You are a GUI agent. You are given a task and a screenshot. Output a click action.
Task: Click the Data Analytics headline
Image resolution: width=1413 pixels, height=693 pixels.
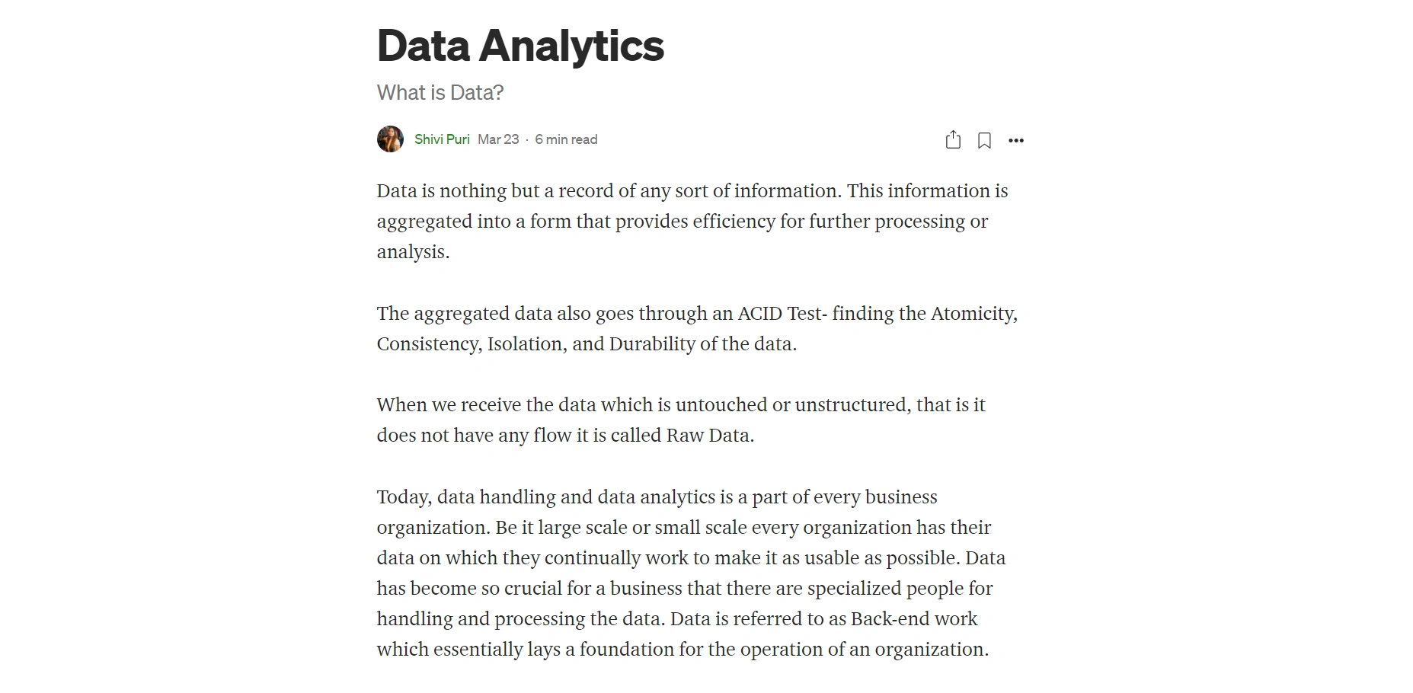(520, 46)
